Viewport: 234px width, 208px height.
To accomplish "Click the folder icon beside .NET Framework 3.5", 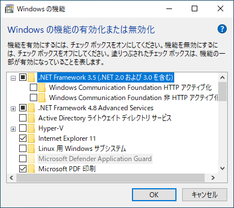I will pos(31,77).
